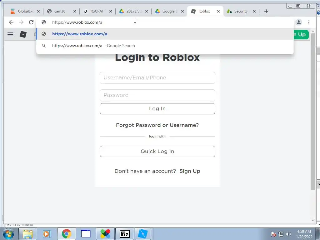Viewport: 320px width, 240px height.
Task: Close the cam38 tab
Action: coord(74,11)
